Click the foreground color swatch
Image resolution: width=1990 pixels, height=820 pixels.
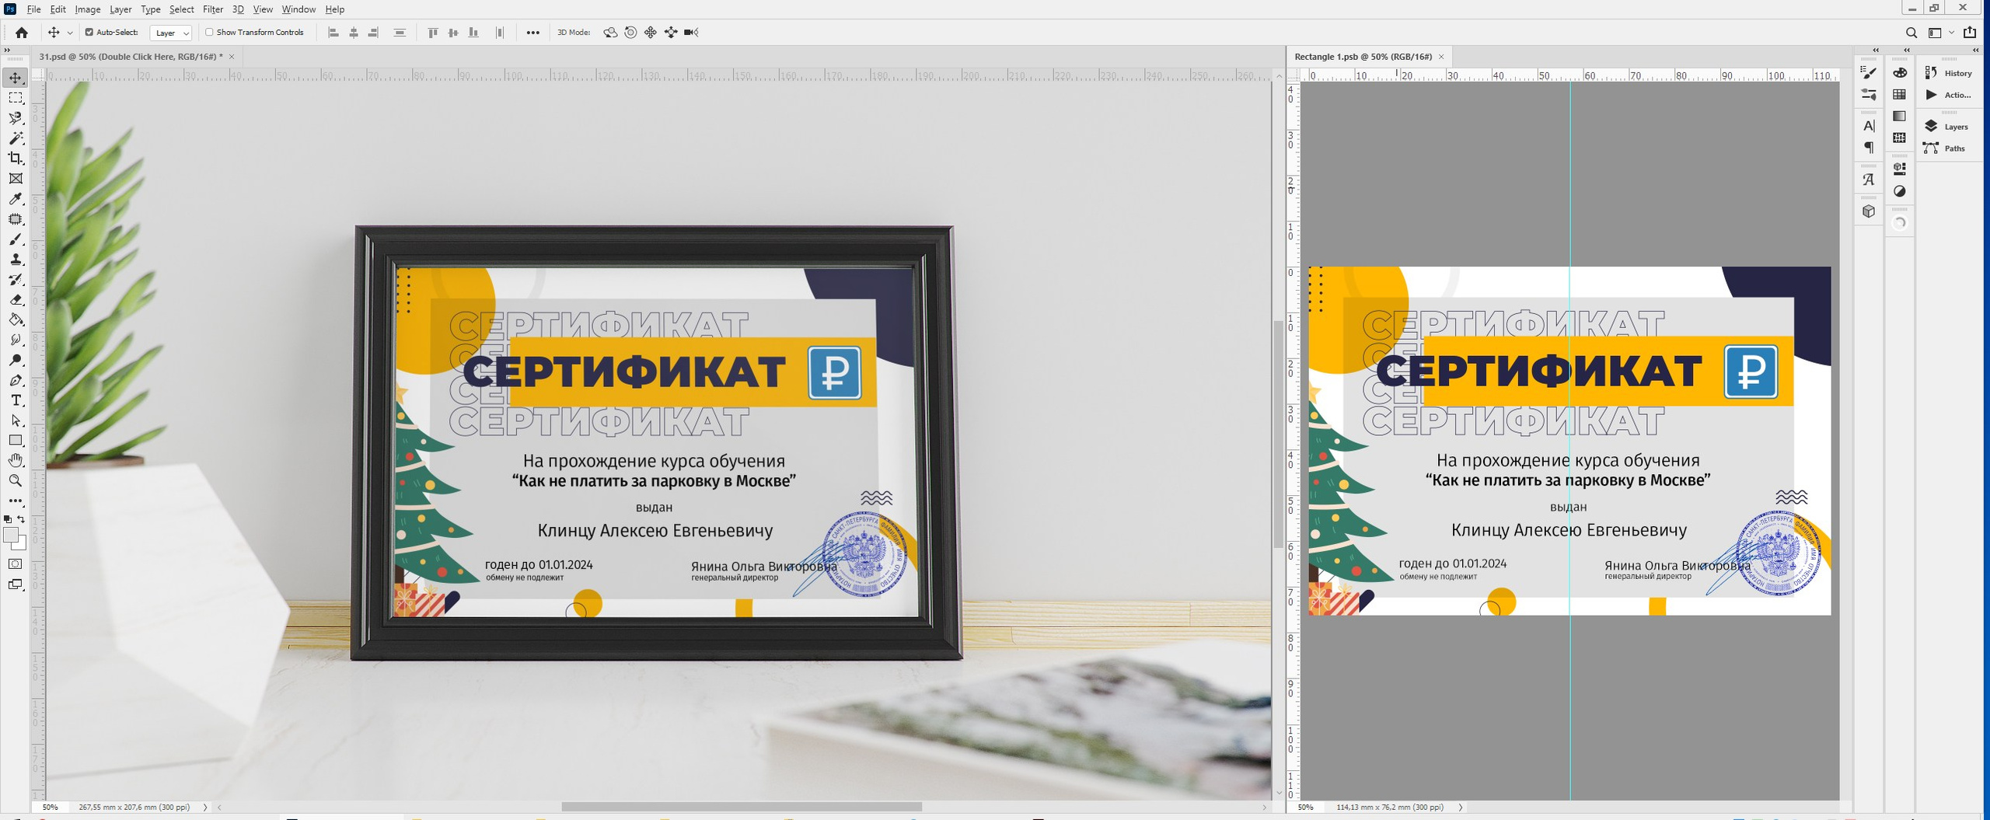click(11, 535)
